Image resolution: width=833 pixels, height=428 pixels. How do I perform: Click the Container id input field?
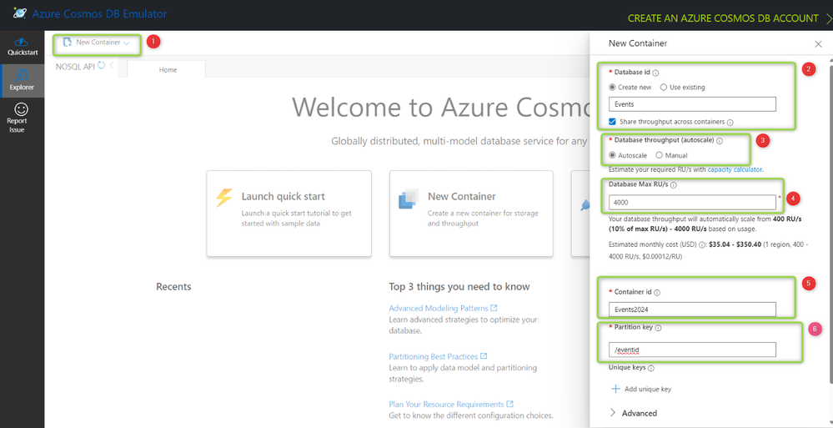click(692, 310)
